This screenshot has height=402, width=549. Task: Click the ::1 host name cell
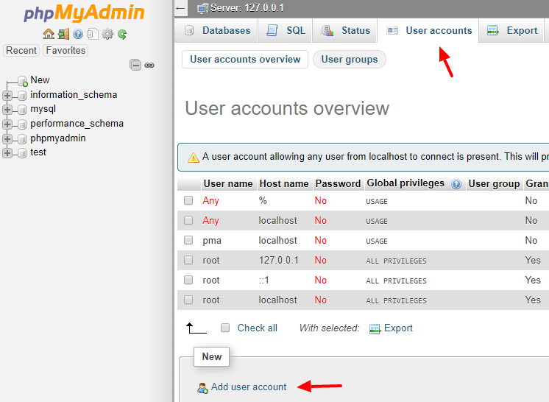263,280
